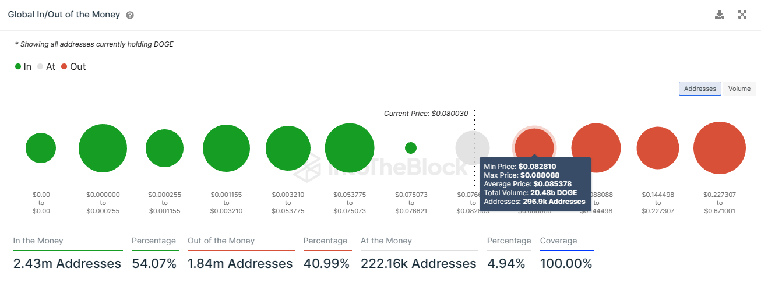Click small green bubble above $0.075073 range
Screen dimensions: 761x286
pyautogui.click(x=411, y=148)
